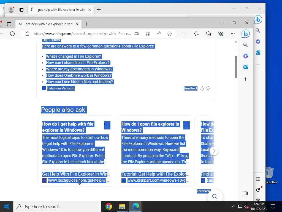Viewport: 282px width, 212px height.
Task: Open Bing Copilot icon in front window toolbar
Action: [x=245, y=34]
